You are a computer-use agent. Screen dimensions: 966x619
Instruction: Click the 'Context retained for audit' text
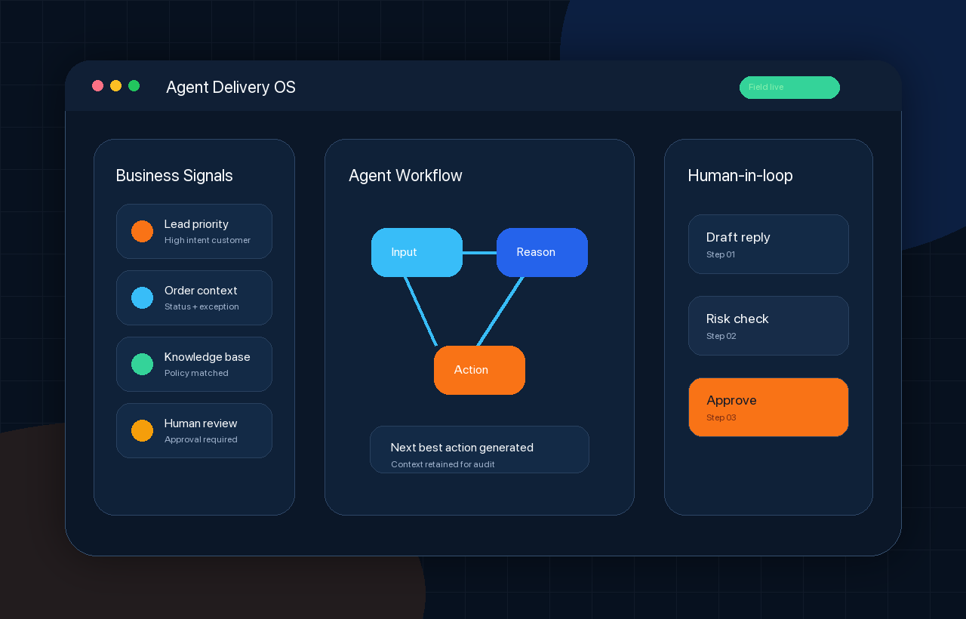tap(443, 464)
